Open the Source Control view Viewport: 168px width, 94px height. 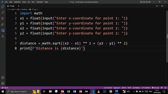coord(3,19)
